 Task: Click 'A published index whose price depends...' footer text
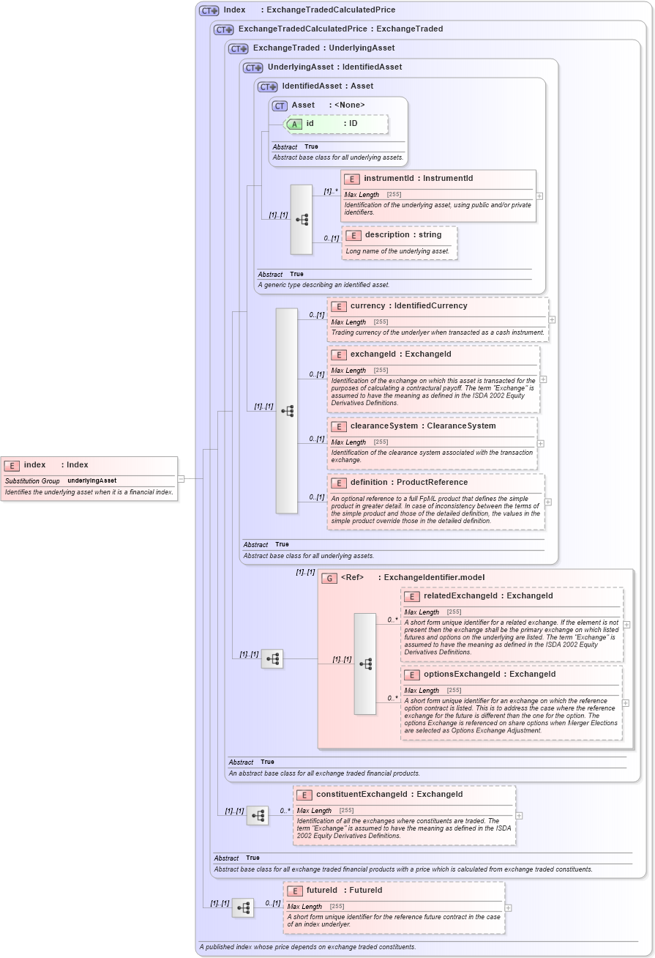pyautogui.click(x=307, y=947)
